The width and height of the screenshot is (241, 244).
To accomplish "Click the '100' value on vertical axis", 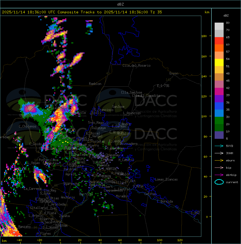I will [x=204, y=116].
